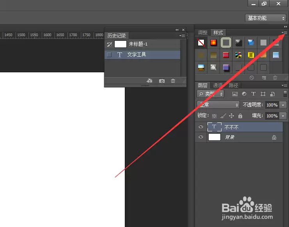Viewport: 289px width, 227px height.
Task: Create a new snapshot camera icon
Action: click(161, 81)
